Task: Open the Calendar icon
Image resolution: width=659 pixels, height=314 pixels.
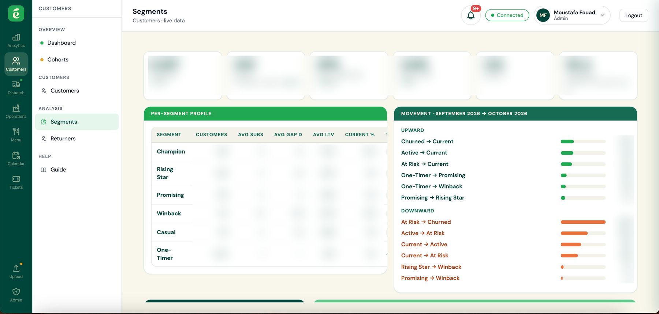Action: click(x=16, y=159)
